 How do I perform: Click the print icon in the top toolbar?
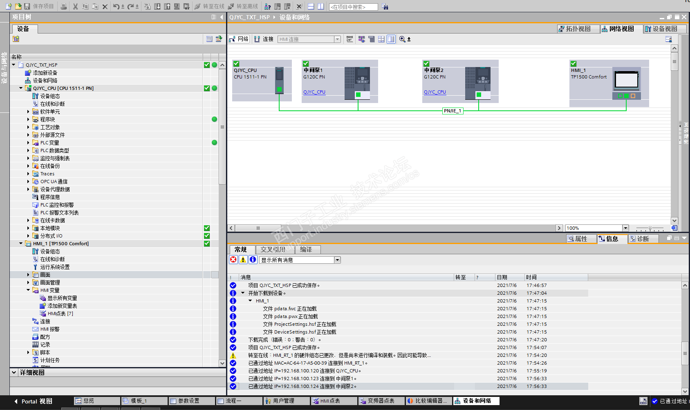[x=64, y=6]
